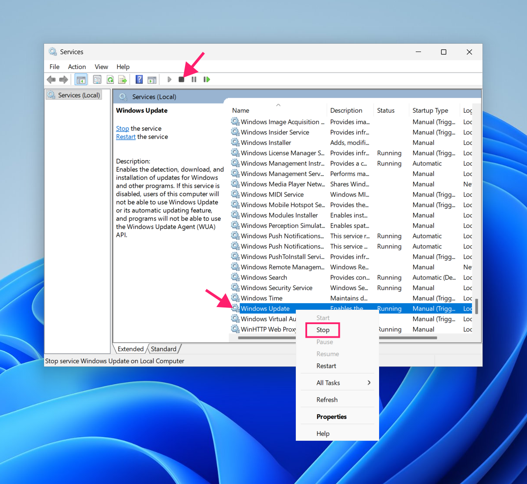Click gear icon beside Windows Modules Installer
This screenshot has height=484, width=527.
pyautogui.click(x=235, y=215)
